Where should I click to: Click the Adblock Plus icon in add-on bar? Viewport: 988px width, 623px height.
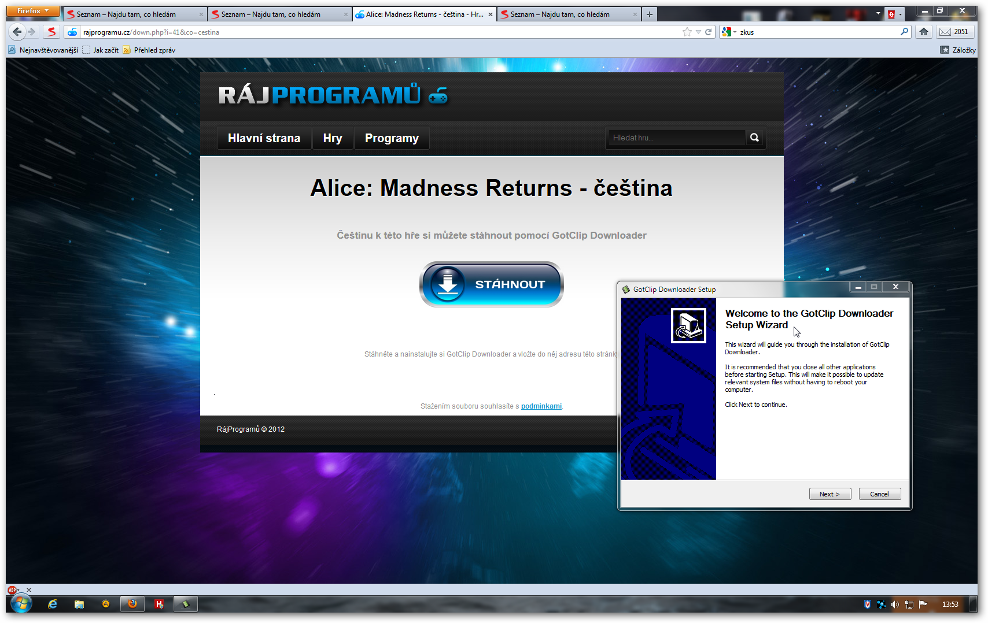pos(12,590)
